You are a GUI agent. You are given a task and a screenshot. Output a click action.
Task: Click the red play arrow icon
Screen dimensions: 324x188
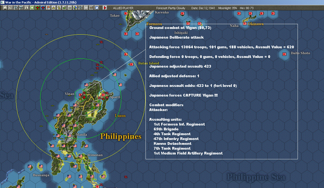(x=105, y=8)
